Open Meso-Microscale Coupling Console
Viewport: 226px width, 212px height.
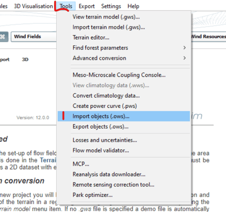[124, 75]
